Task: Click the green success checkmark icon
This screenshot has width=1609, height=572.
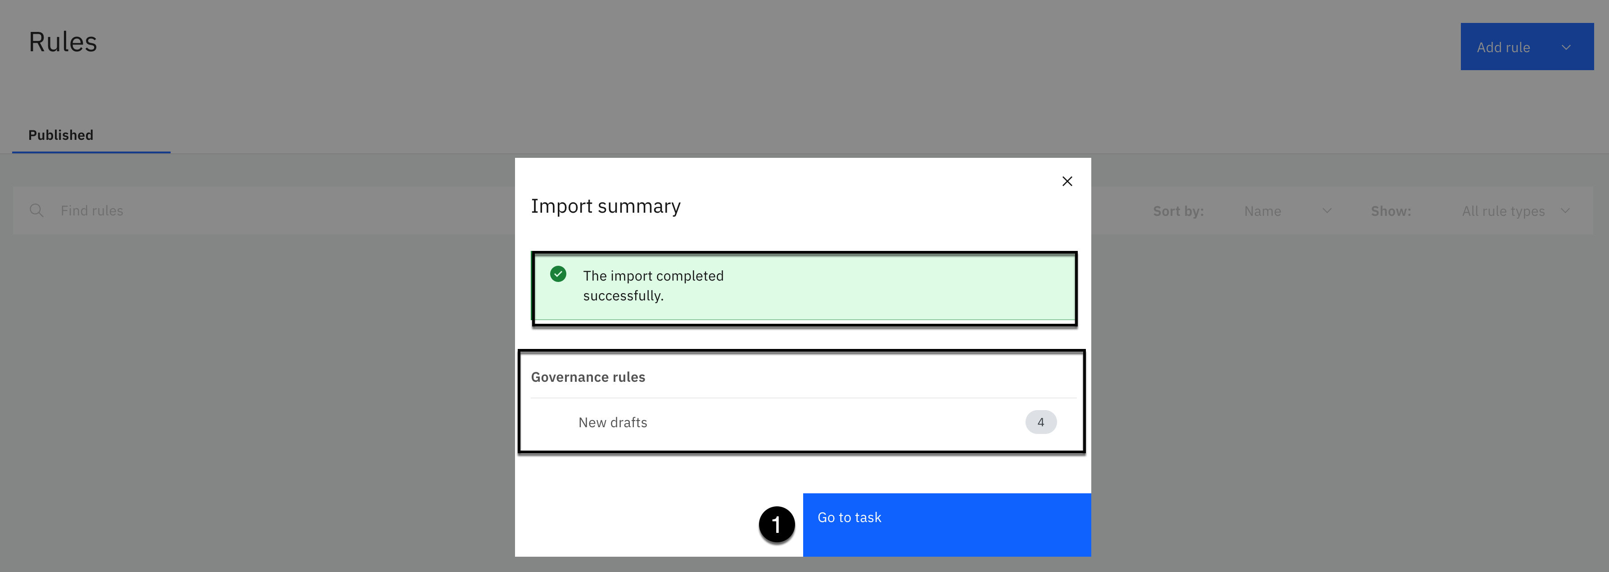Action: (558, 274)
